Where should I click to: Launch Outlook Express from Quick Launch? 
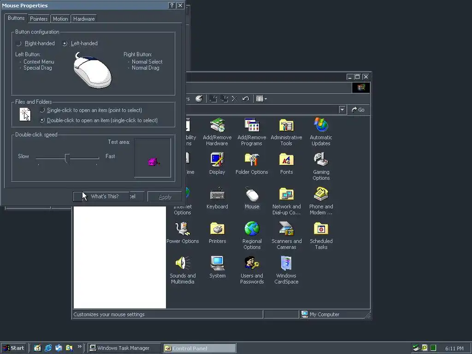tap(59, 348)
